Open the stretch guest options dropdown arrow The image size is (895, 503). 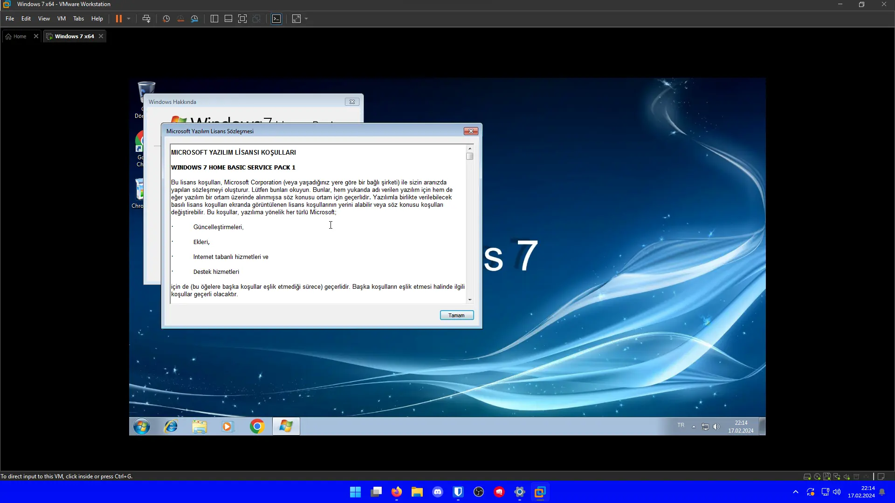pos(306,19)
